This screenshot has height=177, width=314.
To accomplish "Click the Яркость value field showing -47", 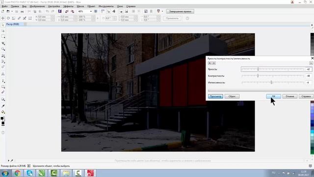I will (309, 69).
